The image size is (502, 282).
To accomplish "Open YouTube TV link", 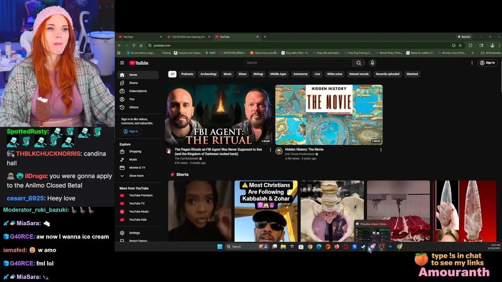I will (137, 203).
